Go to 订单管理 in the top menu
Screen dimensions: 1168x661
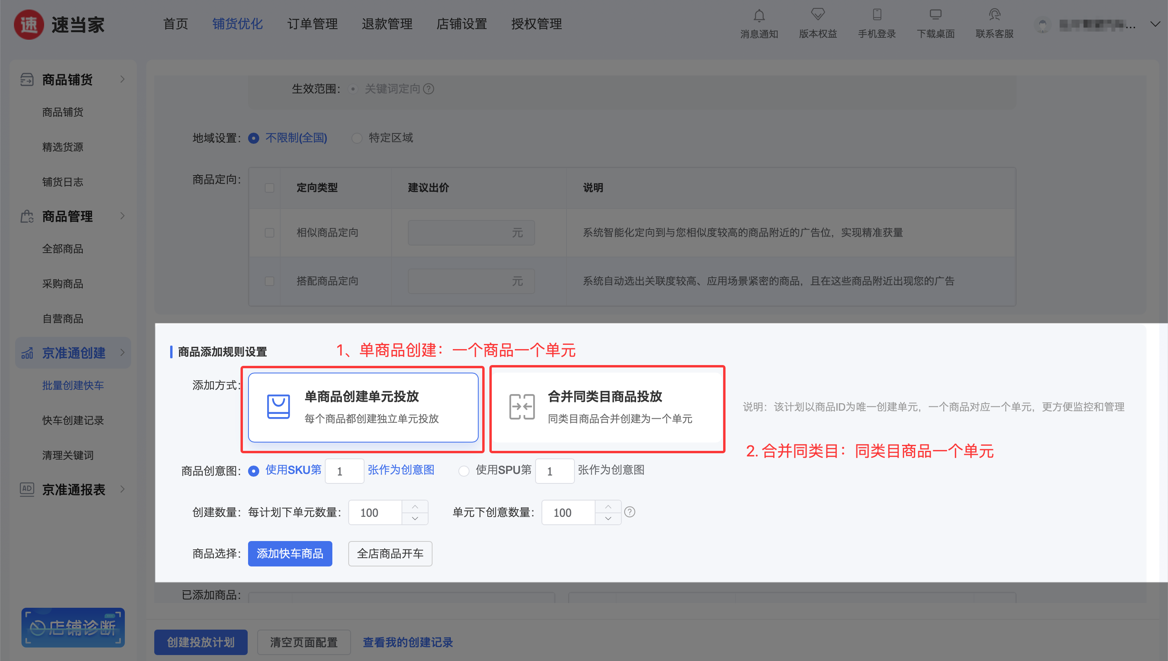312,24
